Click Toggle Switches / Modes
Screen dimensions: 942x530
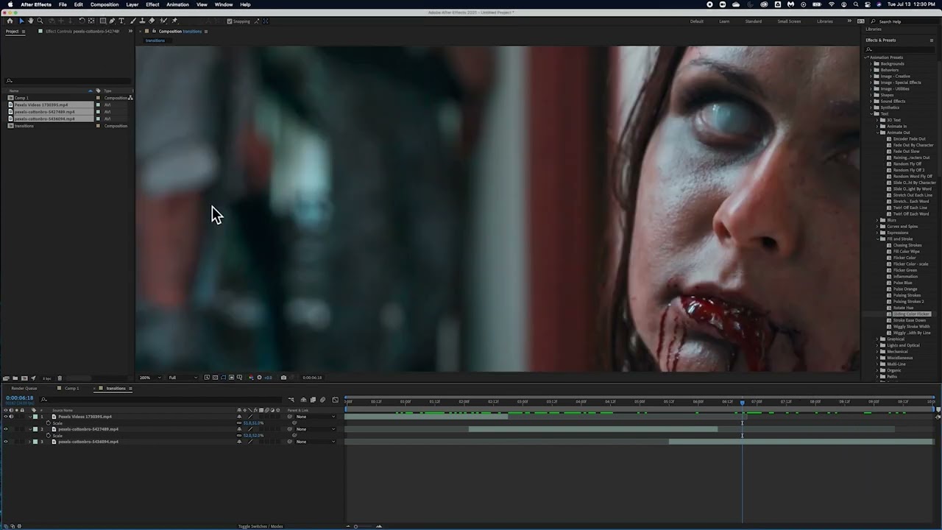click(261, 526)
